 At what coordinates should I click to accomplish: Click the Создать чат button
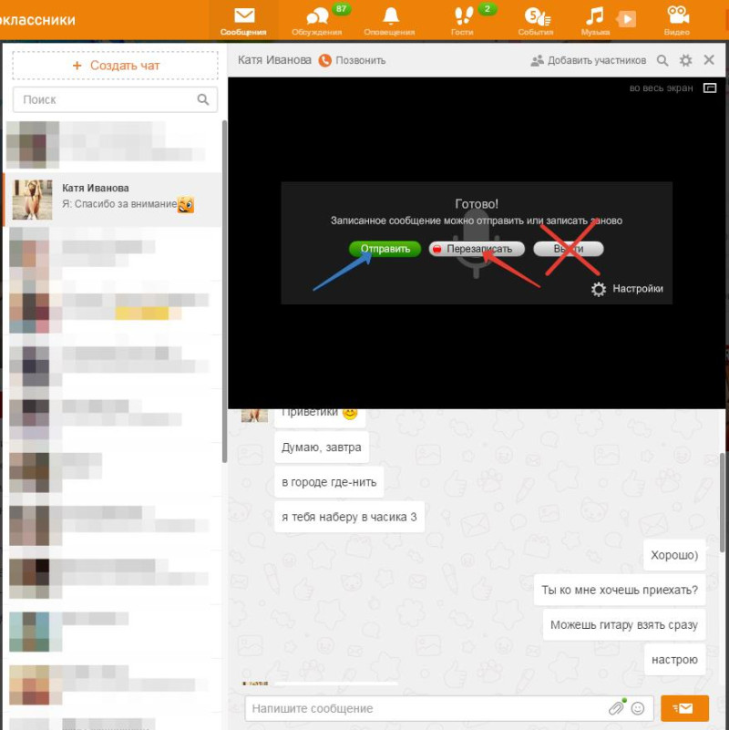(115, 66)
